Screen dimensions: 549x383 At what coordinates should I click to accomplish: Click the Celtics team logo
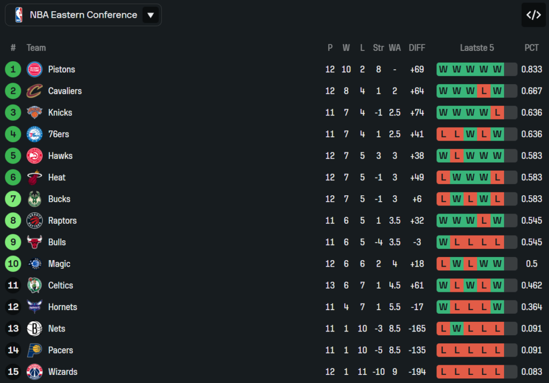[34, 285]
